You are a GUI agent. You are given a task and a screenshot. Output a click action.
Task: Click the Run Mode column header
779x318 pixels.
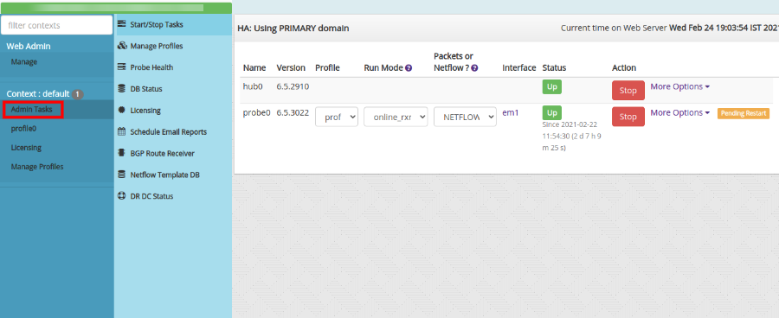[383, 68]
